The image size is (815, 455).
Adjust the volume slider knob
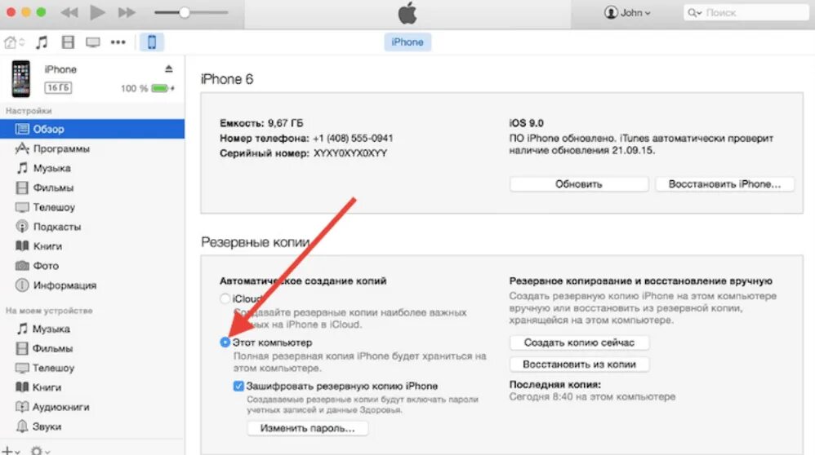[184, 12]
